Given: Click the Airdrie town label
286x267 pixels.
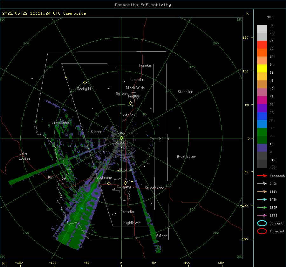Looking at the screenshot, I should click(125, 170).
